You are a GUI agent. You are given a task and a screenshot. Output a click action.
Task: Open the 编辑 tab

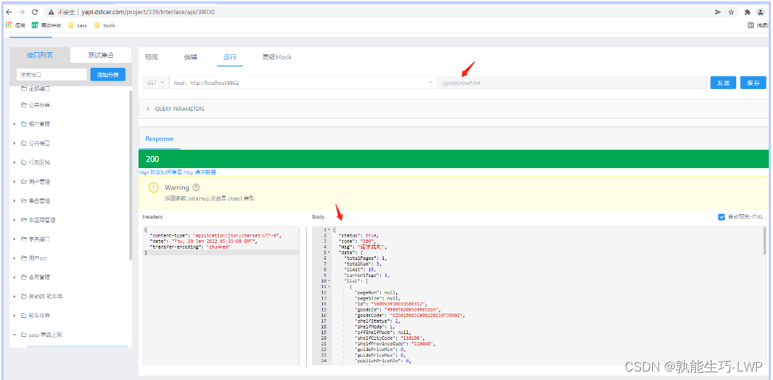(x=191, y=57)
